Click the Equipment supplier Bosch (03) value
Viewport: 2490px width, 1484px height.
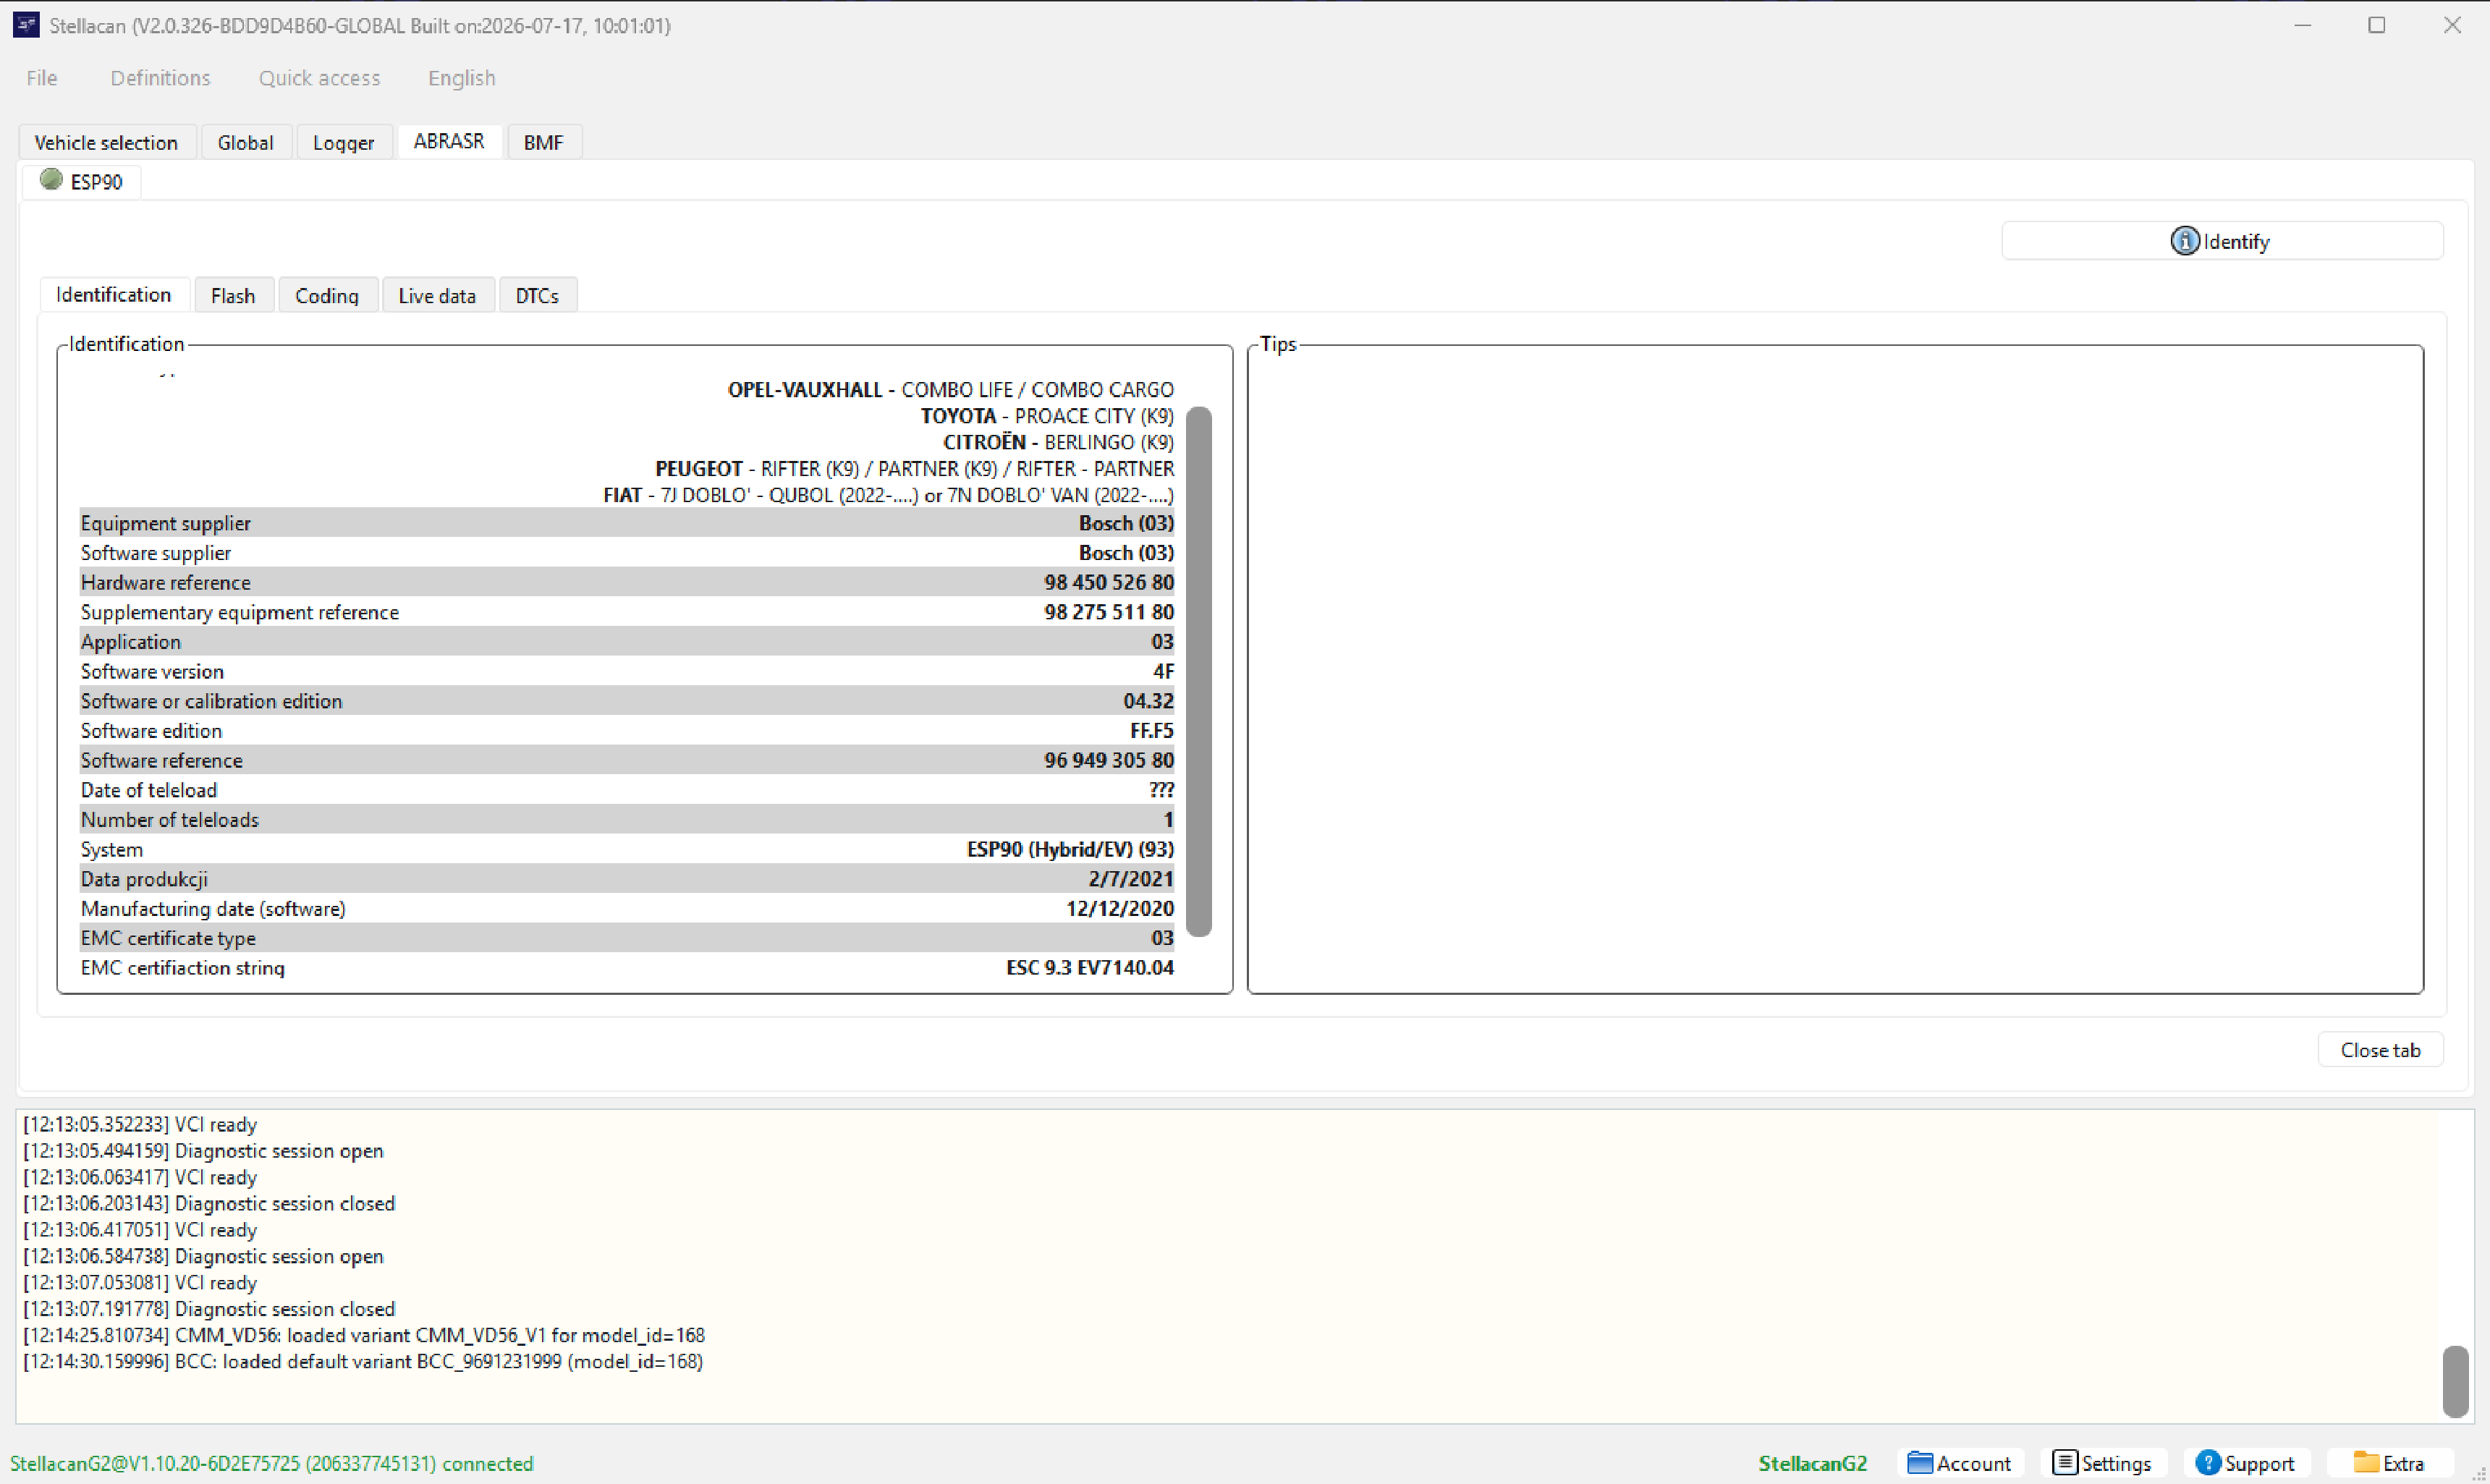coord(1126,523)
